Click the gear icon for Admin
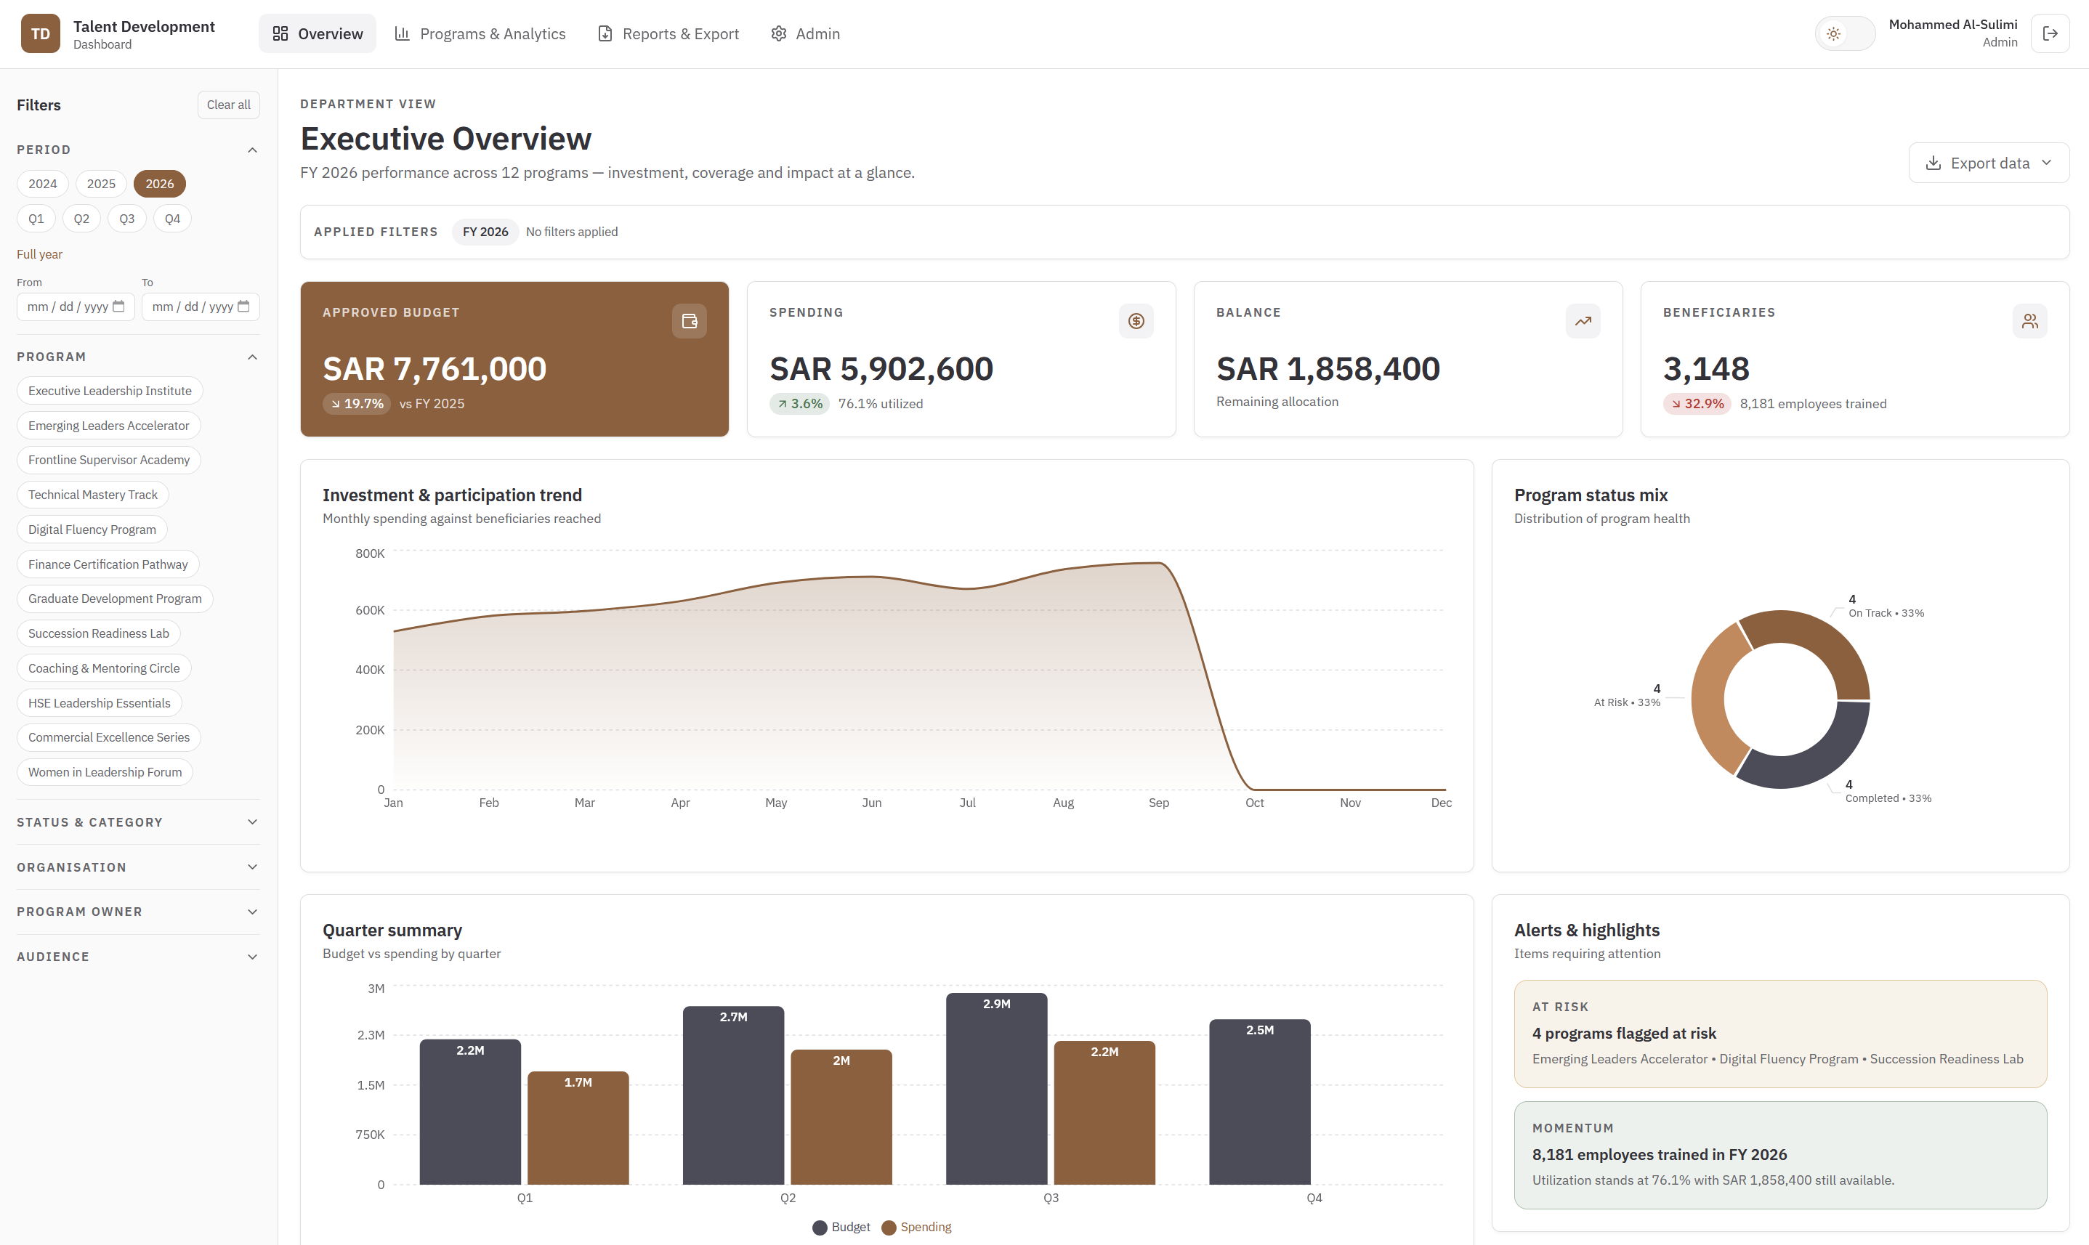2089x1245 pixels. (x=778, y=33)
